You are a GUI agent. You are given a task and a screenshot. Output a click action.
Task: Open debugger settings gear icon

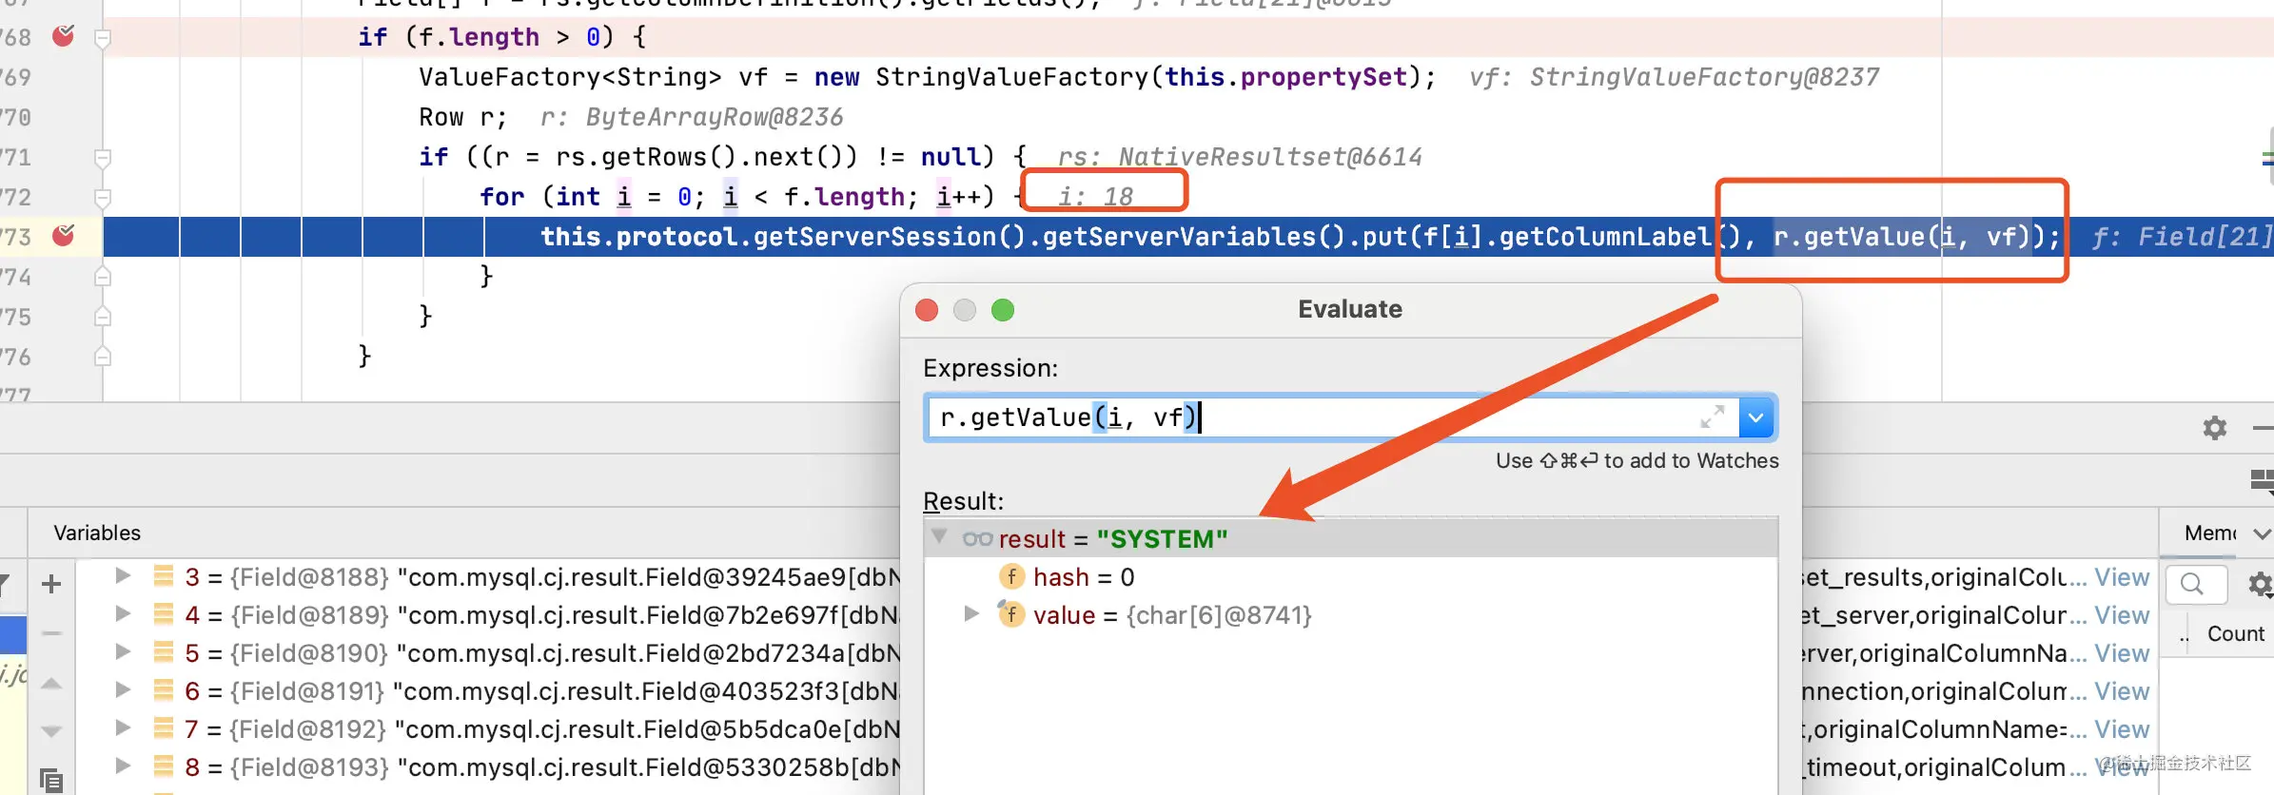pos(2215,428)
